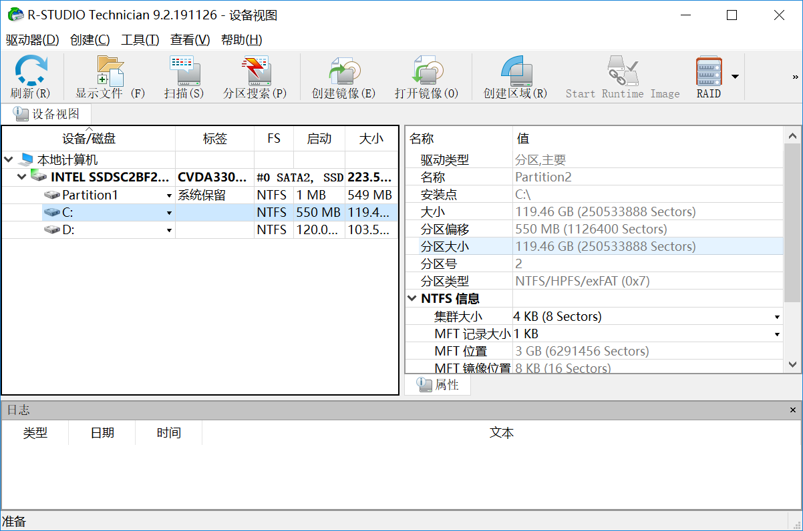Launch Partition Search (分区搜索)
803x531 pixels.
pyautogui.click(x=255, y=70)
